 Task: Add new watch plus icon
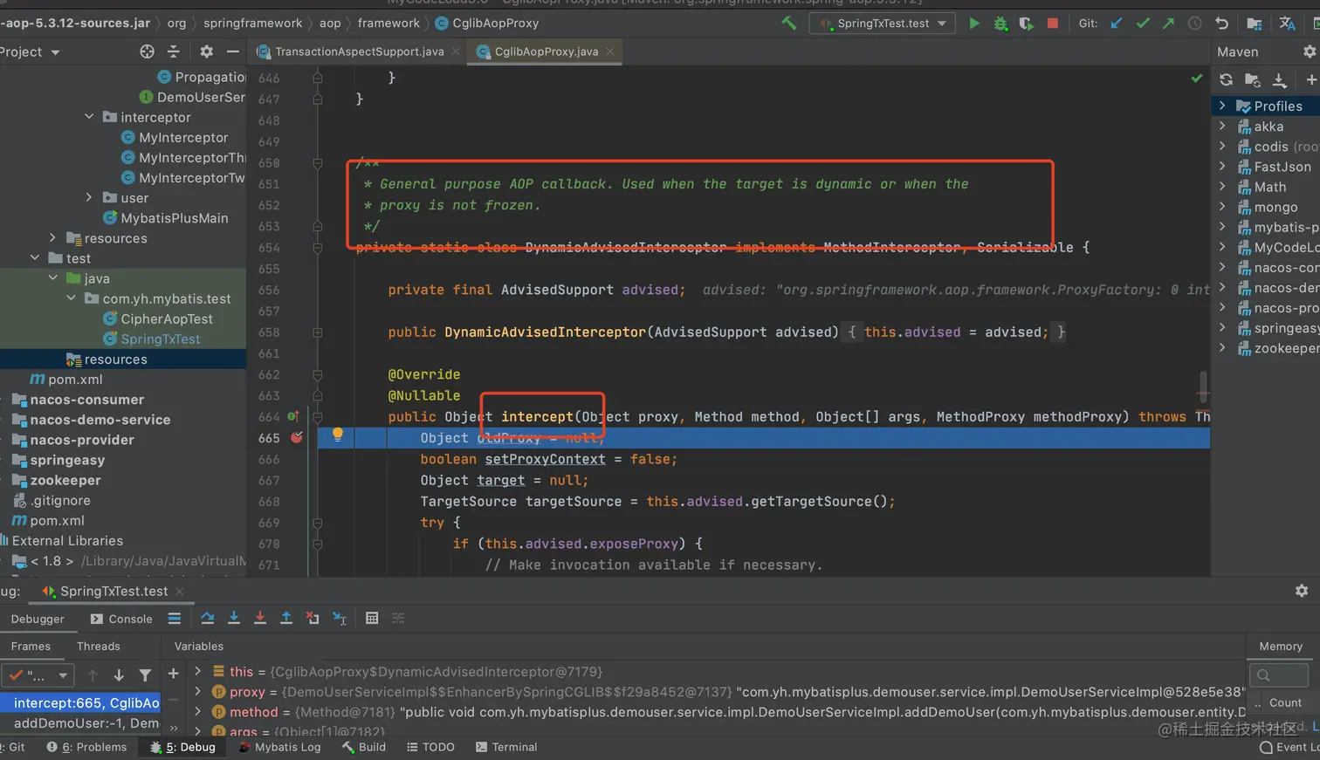point(173,674)
